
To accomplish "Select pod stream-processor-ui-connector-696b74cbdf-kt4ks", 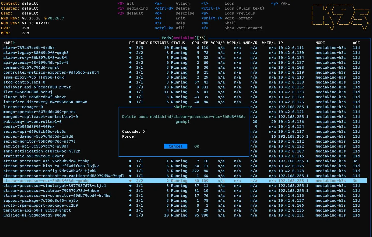I will point(57,196).
